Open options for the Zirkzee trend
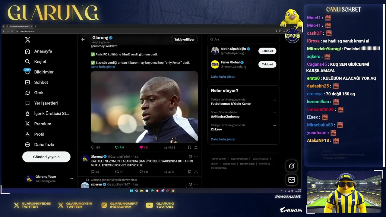 (274, 126)
